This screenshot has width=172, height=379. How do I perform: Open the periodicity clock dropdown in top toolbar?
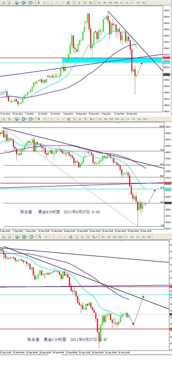pos(24,2)
